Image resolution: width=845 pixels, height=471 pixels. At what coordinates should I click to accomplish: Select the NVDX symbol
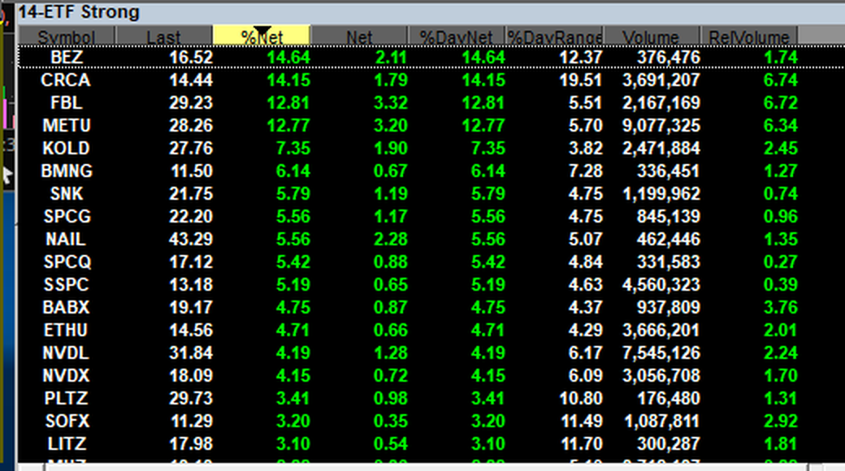[x=66, y=375]
